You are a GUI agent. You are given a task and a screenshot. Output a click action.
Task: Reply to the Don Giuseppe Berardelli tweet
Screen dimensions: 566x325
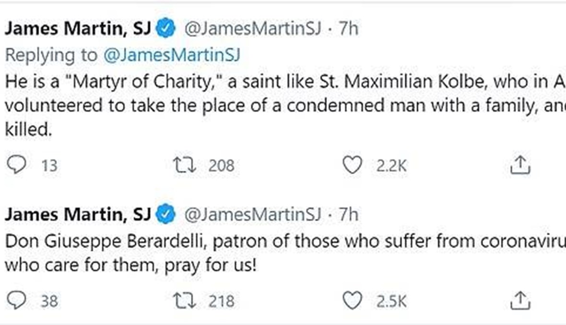18,301
